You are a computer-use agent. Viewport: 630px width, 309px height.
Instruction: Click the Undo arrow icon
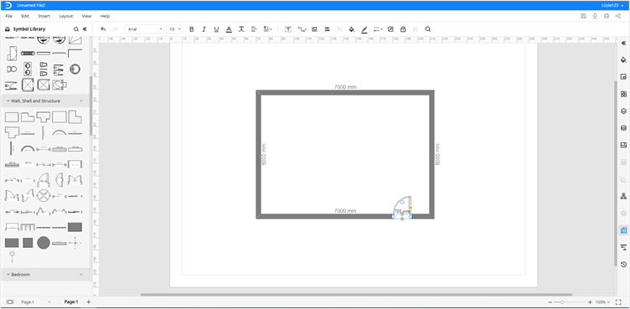pyautogui.click(x=103, y=29)
